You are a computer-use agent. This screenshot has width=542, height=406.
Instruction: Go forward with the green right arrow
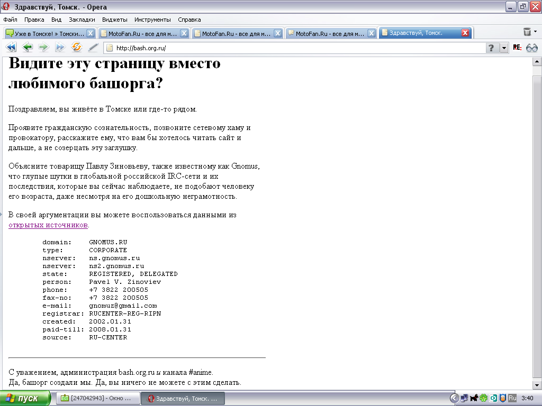(x=43, y=47)
